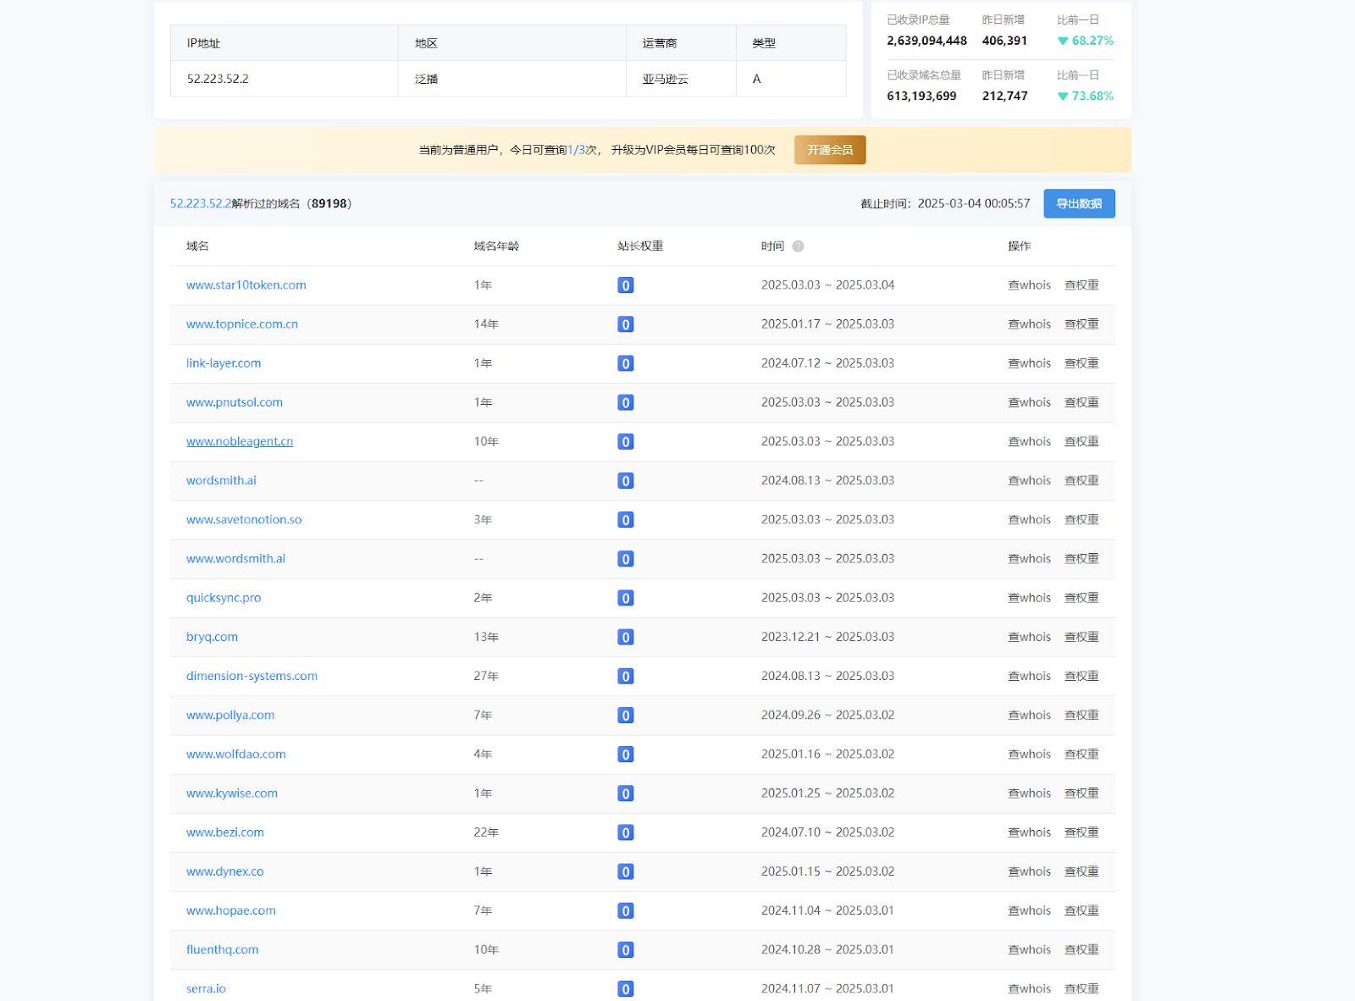Click weight badge for www.topnice.com.cn
Viewport: 1355px width, 1001px height.
[625, 324]
